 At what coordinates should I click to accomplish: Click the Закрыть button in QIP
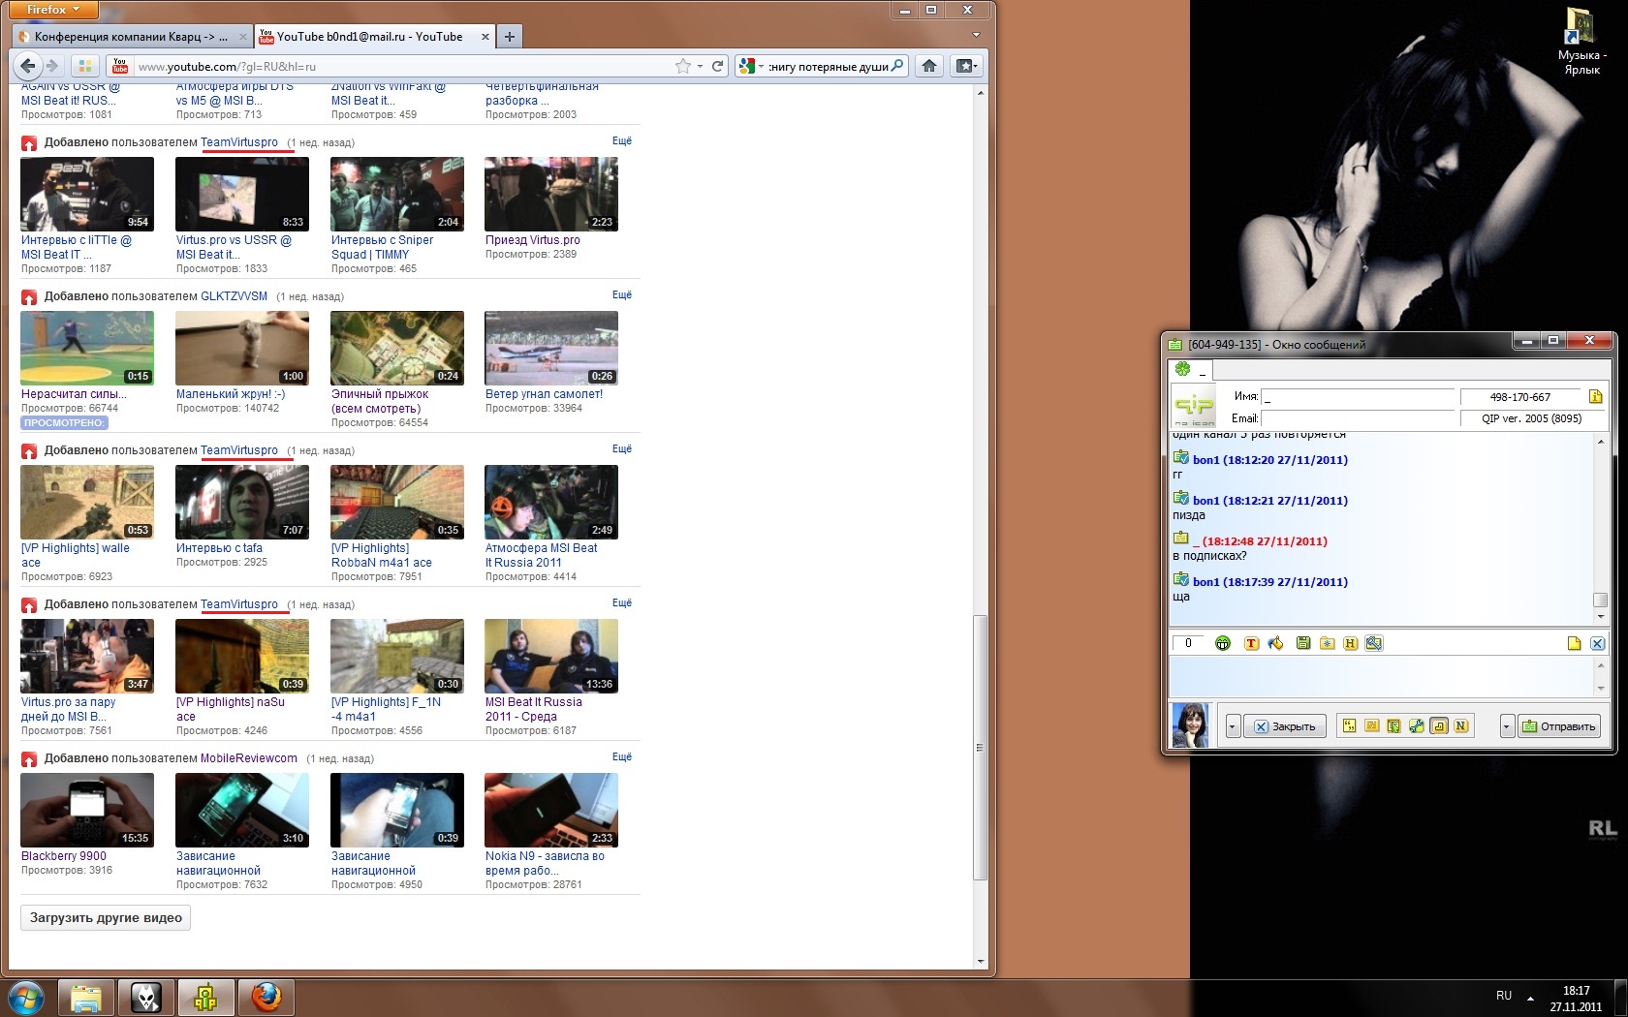click(x=1285, y=726)
